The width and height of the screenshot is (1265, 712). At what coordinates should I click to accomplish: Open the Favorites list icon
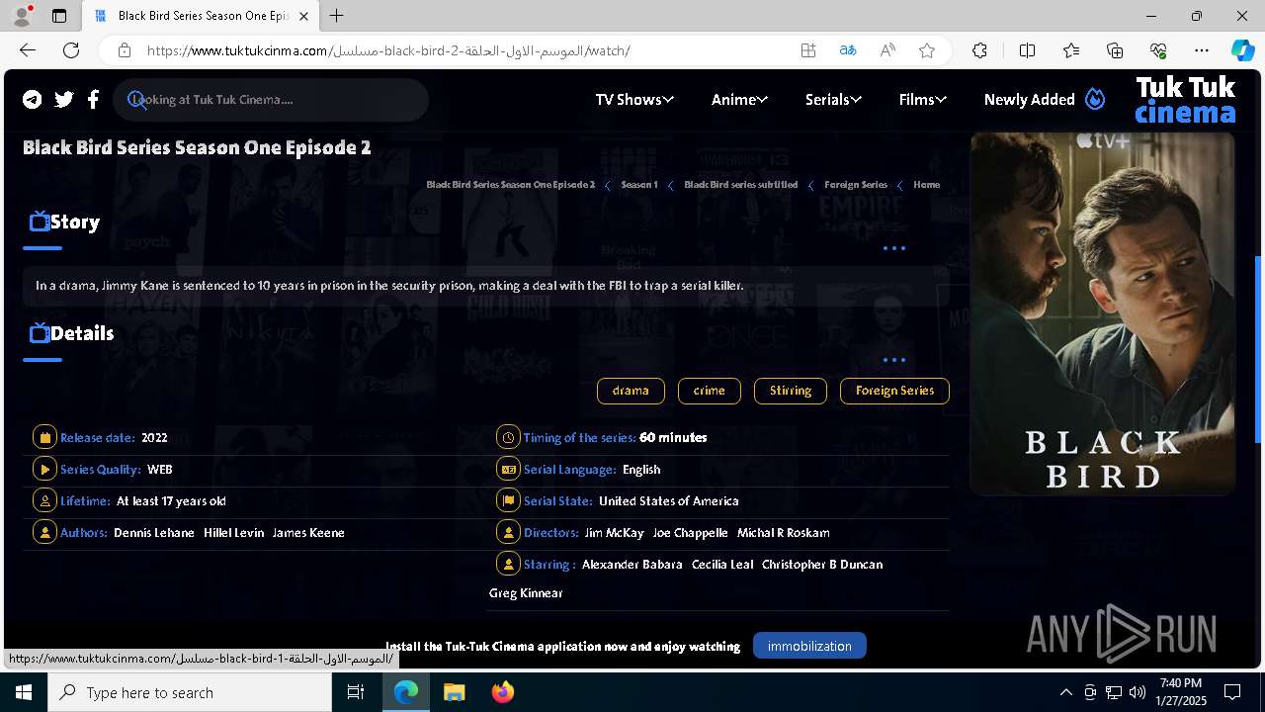tap(1071, 50)
